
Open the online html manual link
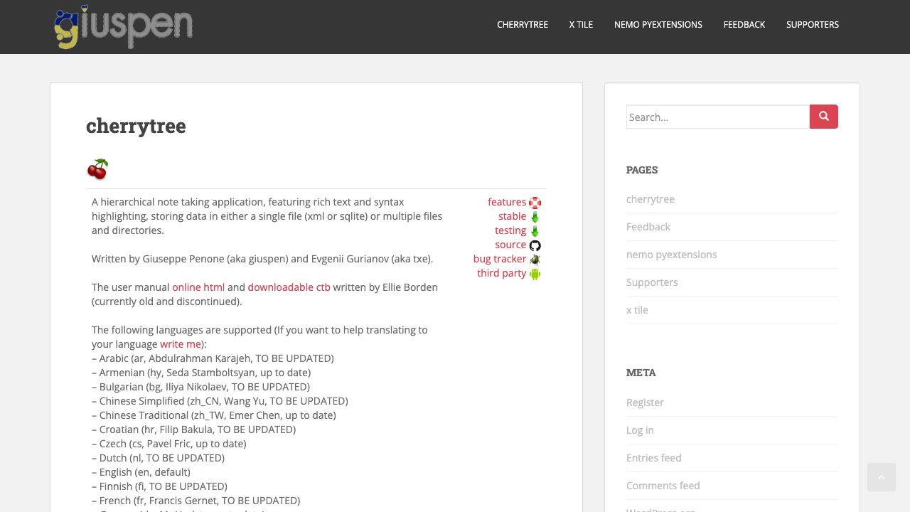coord(198,287)
